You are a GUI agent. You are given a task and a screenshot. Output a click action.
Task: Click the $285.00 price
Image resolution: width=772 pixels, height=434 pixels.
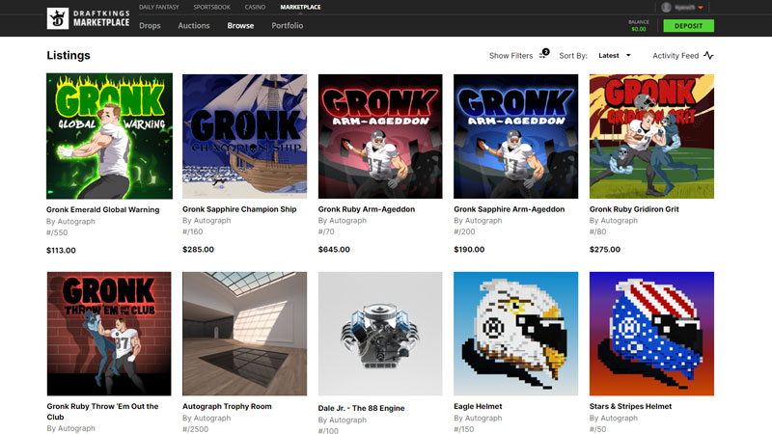(198, 250)
